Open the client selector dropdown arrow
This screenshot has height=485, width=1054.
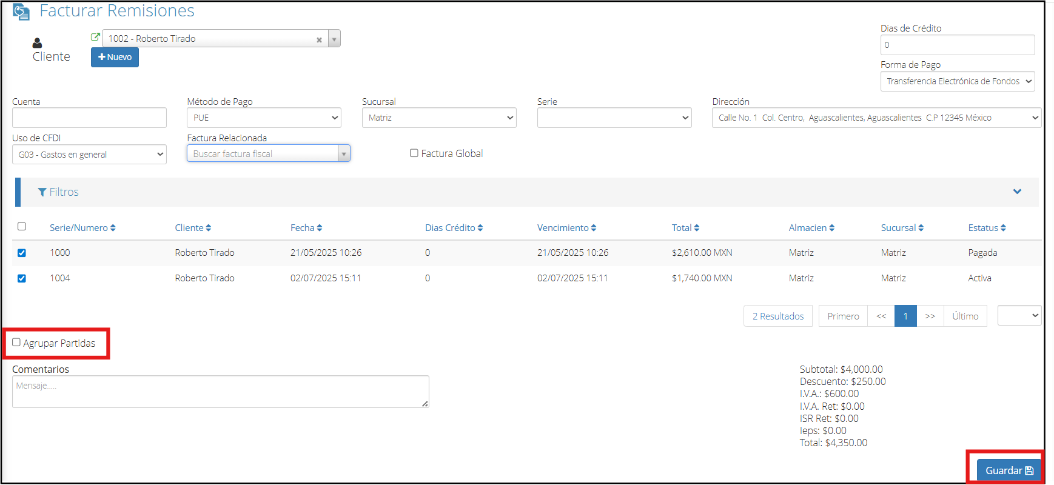click(334, 39)
